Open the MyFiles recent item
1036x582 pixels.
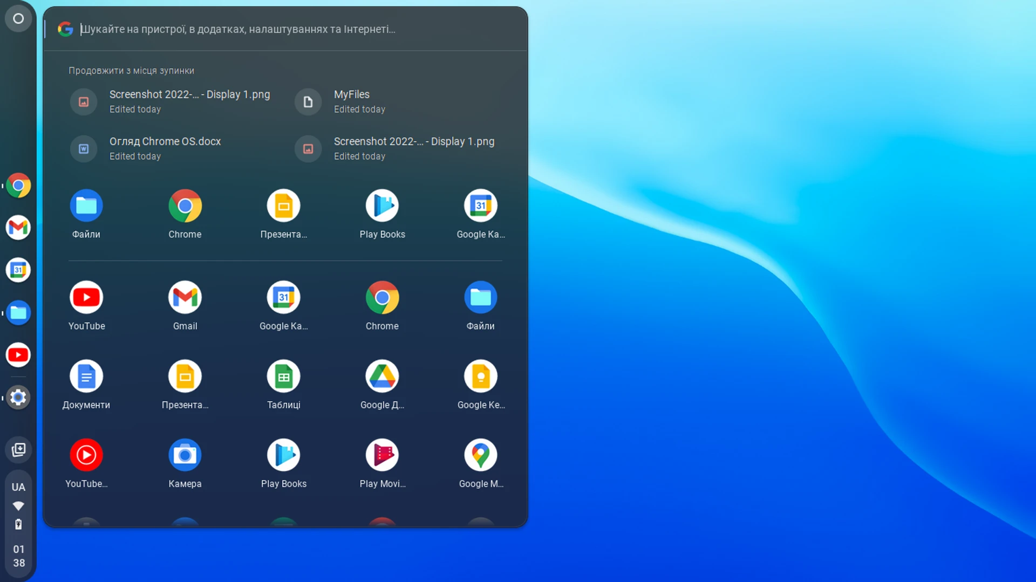pyautogui.click(x=351, y=101)
